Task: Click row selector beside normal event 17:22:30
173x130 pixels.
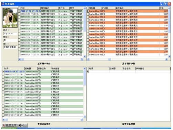Action: point(19,28)
